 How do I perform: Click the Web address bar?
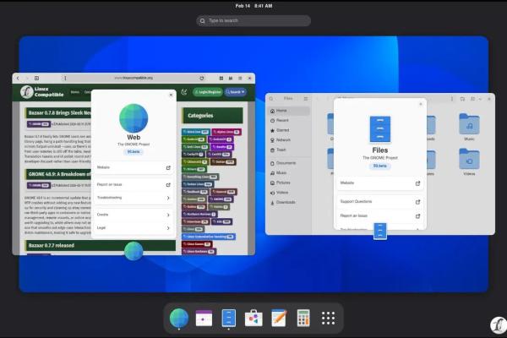pyautogui.click(x=134, y=78)
